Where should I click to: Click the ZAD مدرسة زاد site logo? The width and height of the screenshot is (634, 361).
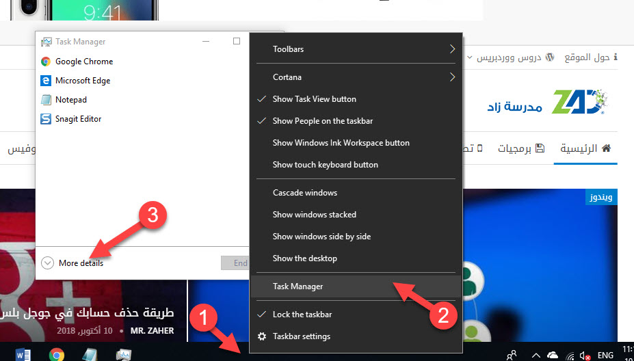tap(548, 101)
